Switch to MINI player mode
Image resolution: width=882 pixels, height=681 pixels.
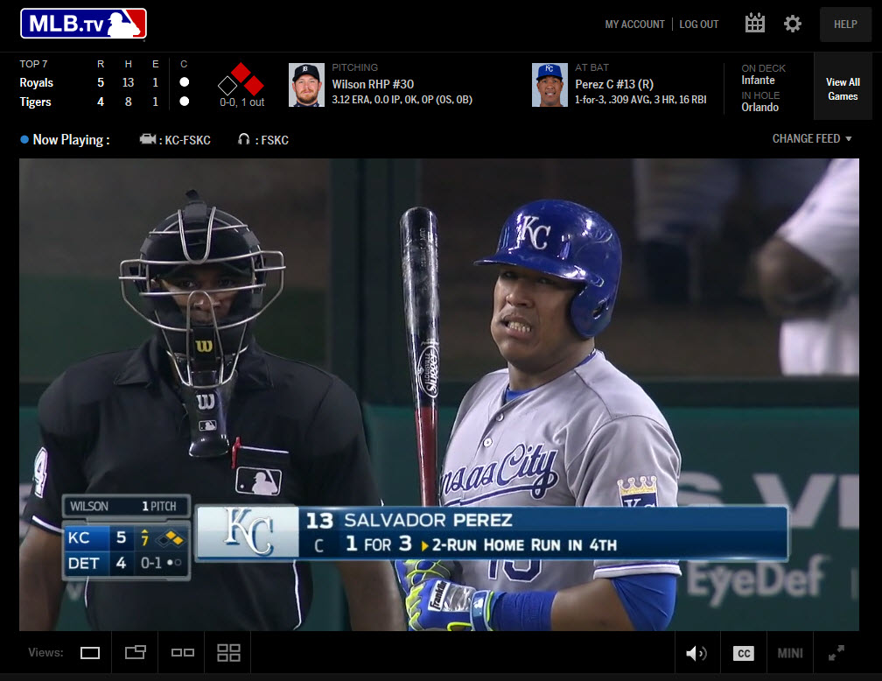[x=790, y=653]
